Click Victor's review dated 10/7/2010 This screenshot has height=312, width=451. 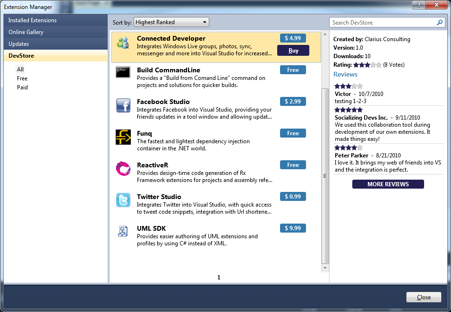pos(359,94)
